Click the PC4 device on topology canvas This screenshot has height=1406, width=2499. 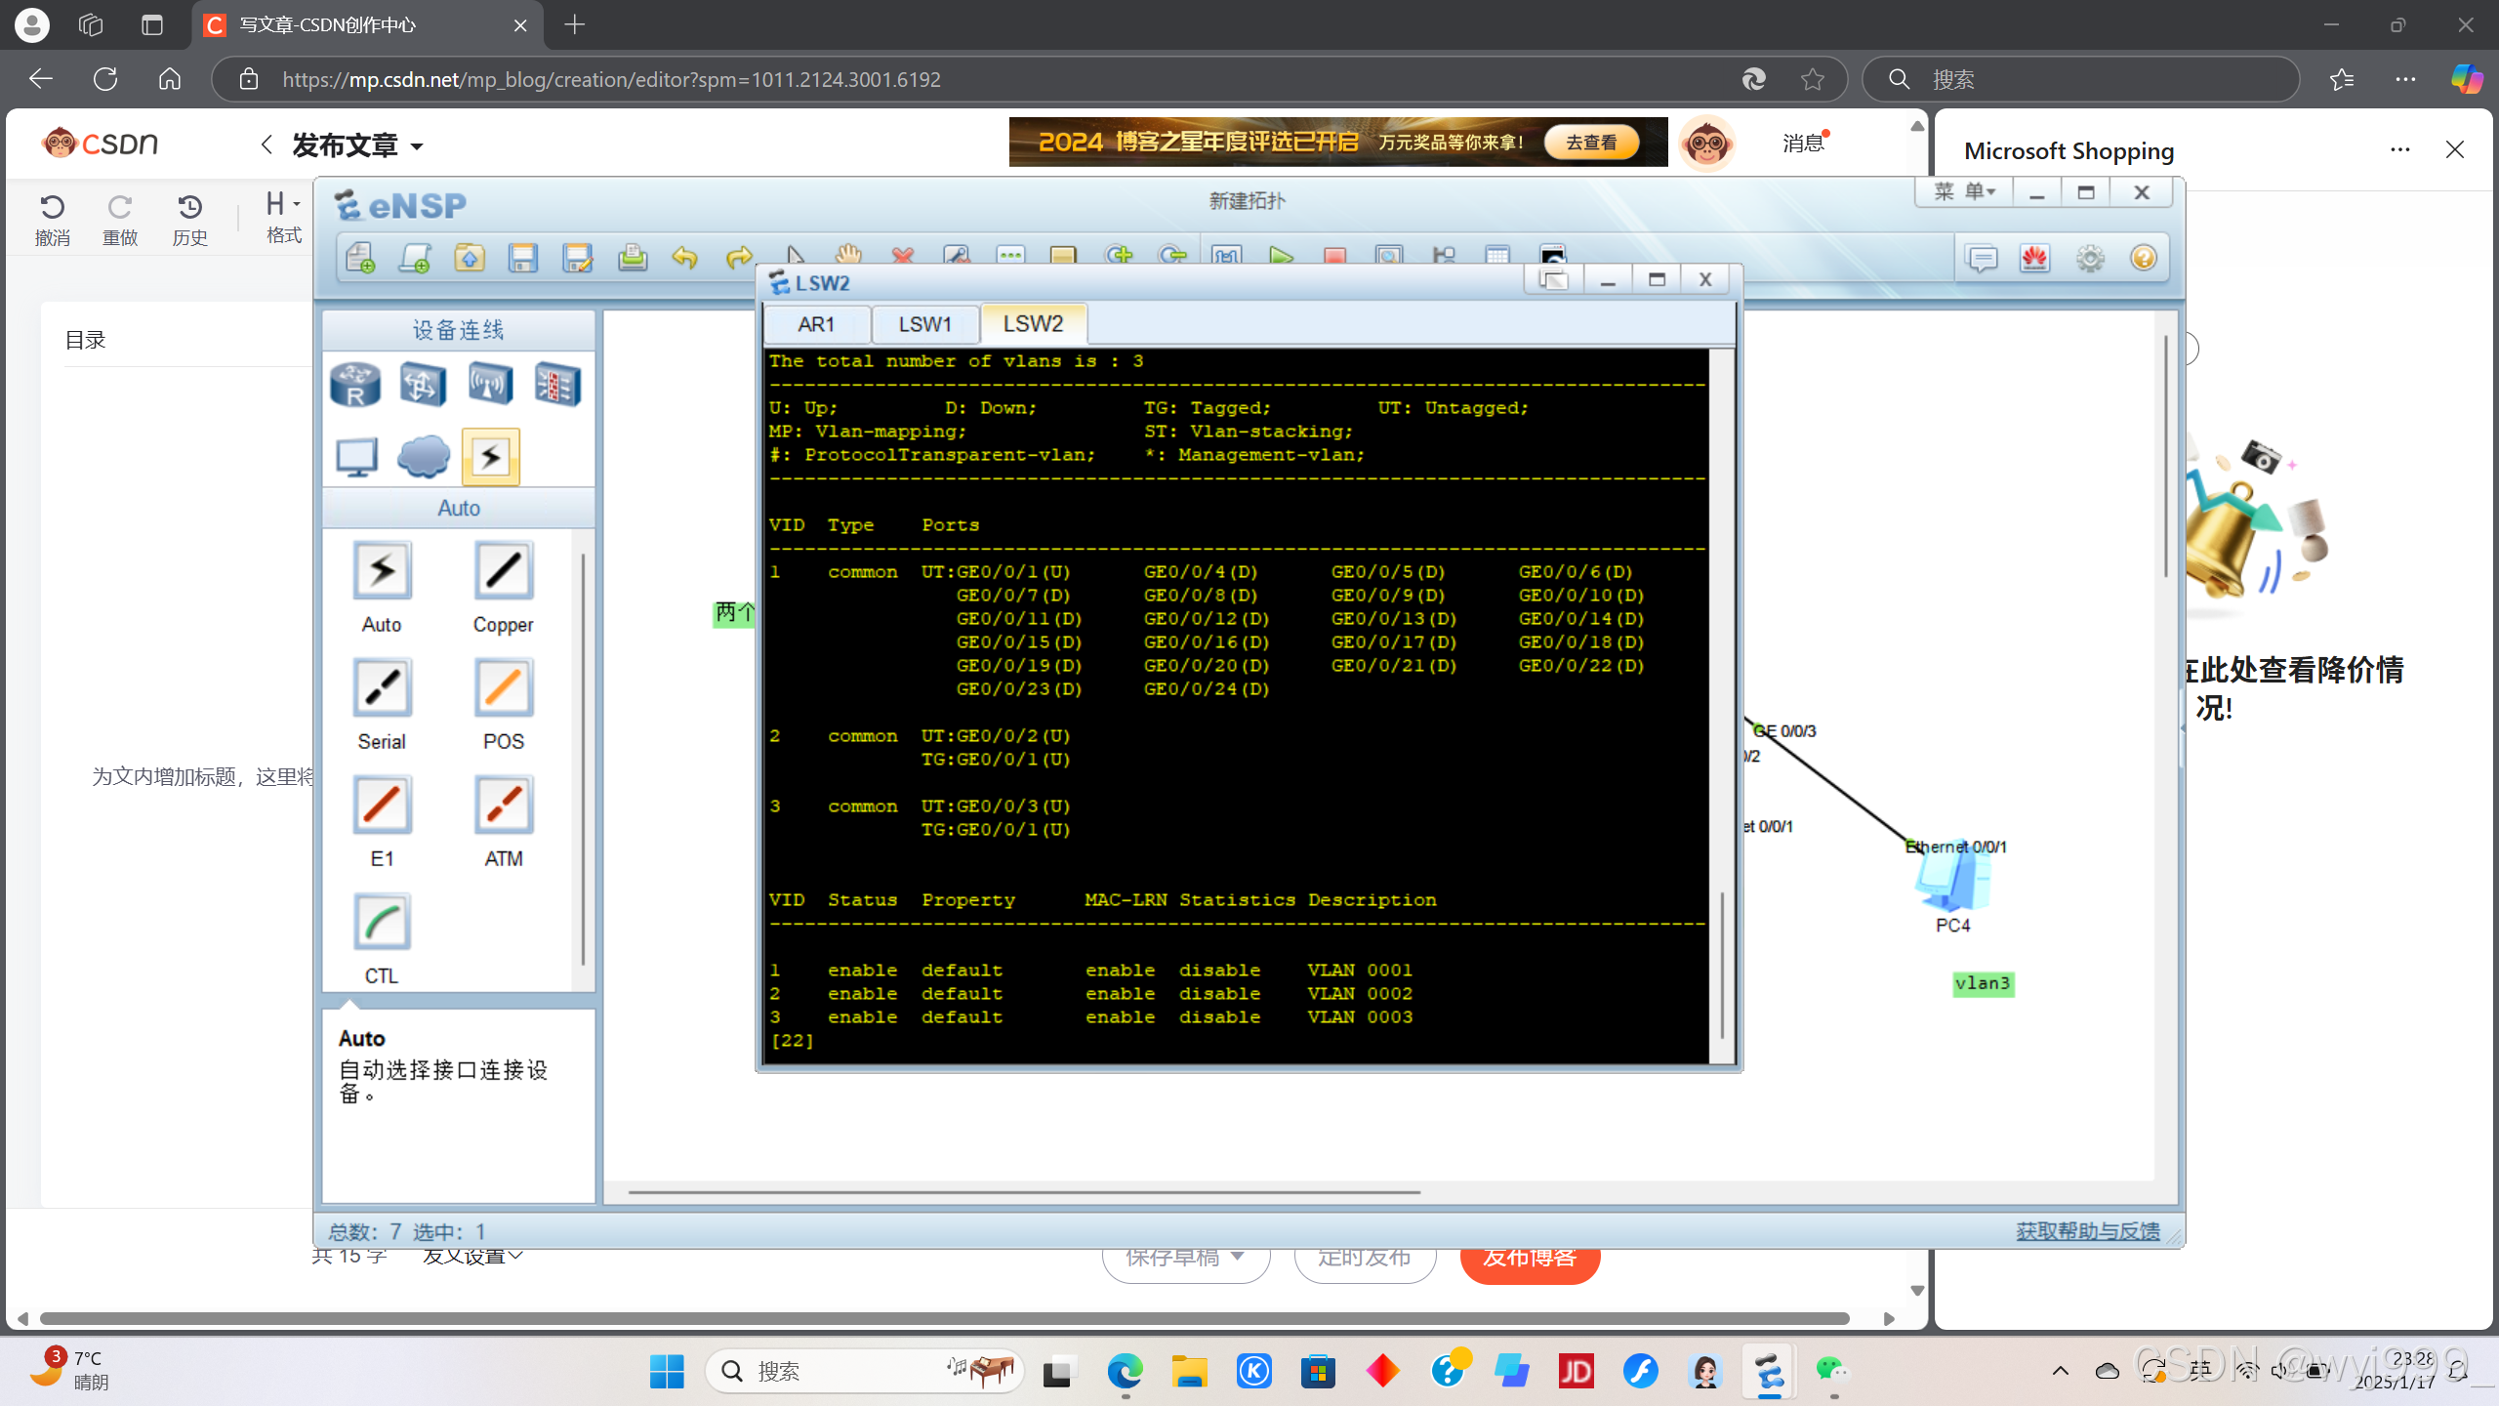coord(1952,882)
